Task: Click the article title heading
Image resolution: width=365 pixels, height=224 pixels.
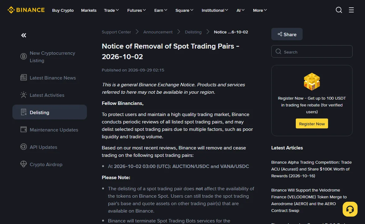Action: [x=171, y=51]
